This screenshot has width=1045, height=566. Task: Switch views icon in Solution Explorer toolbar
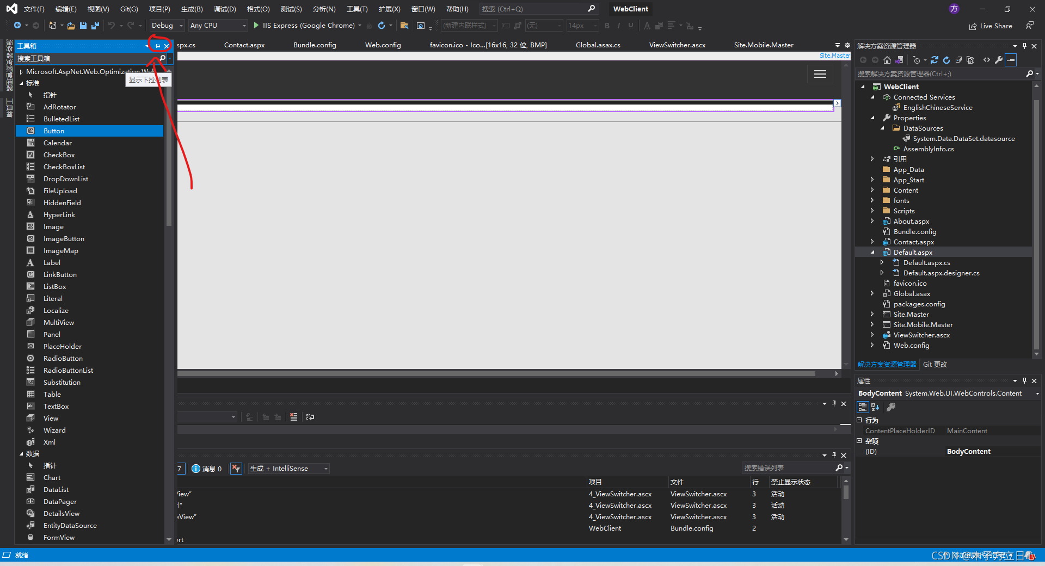899,60
